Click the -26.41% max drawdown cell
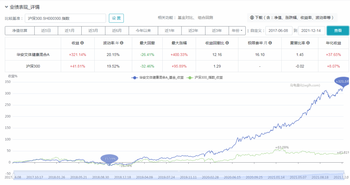This screenshot has height=185, width=350. click(147, 55)
